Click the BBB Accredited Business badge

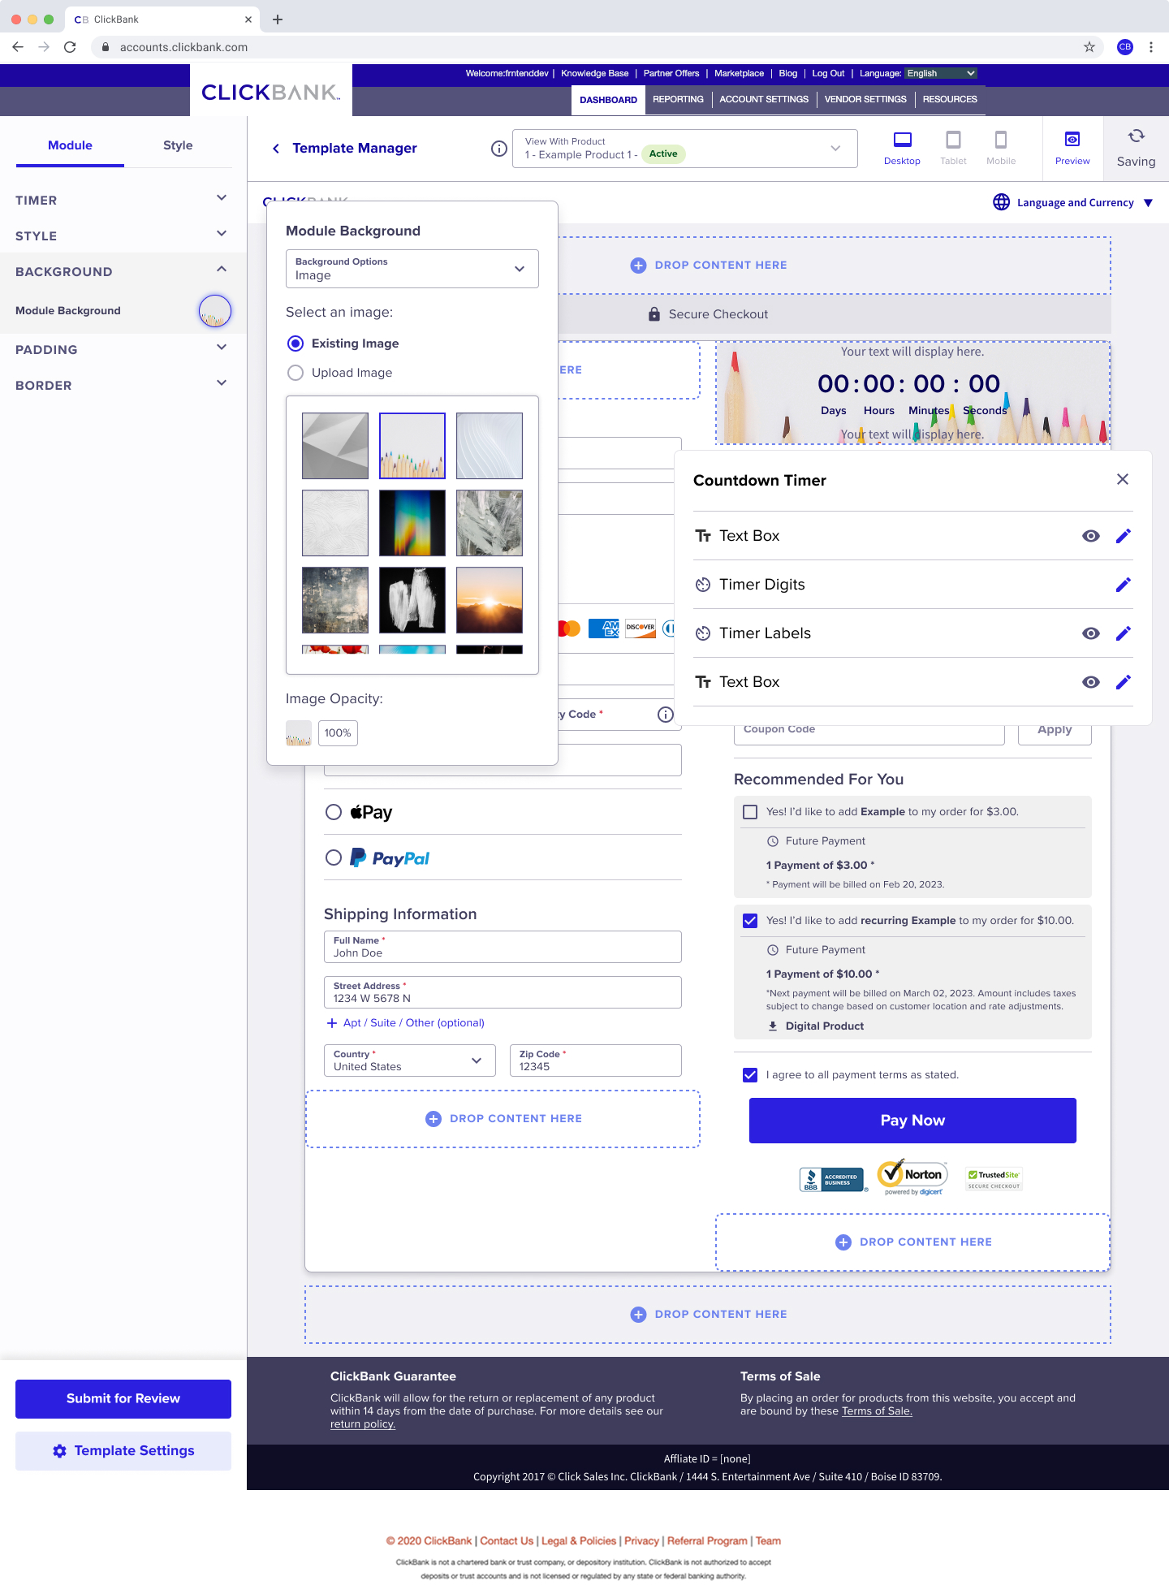tap(833, 1180)
